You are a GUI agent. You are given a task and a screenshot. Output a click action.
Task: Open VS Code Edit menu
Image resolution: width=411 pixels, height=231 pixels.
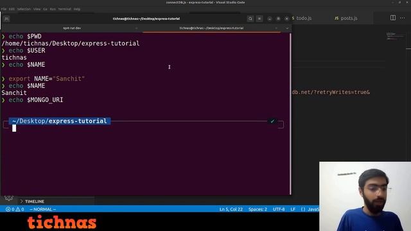pos(12,9)
